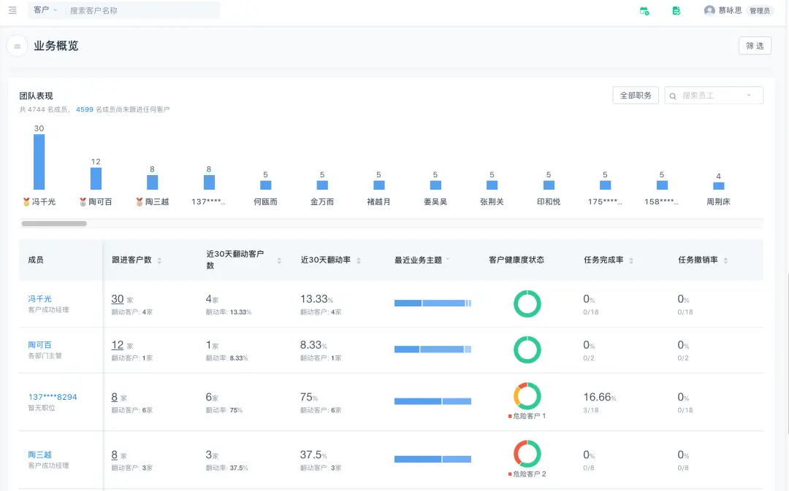Sort by 任务完成率 column arrows
The height and width of the screenshot is (491, 789).
631,260
